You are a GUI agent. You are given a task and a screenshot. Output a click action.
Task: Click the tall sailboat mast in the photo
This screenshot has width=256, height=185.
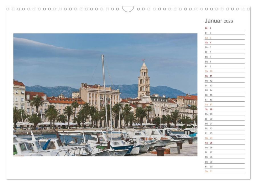(x=105, y=91)
